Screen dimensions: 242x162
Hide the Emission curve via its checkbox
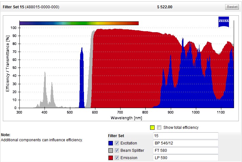click(117, 158)
